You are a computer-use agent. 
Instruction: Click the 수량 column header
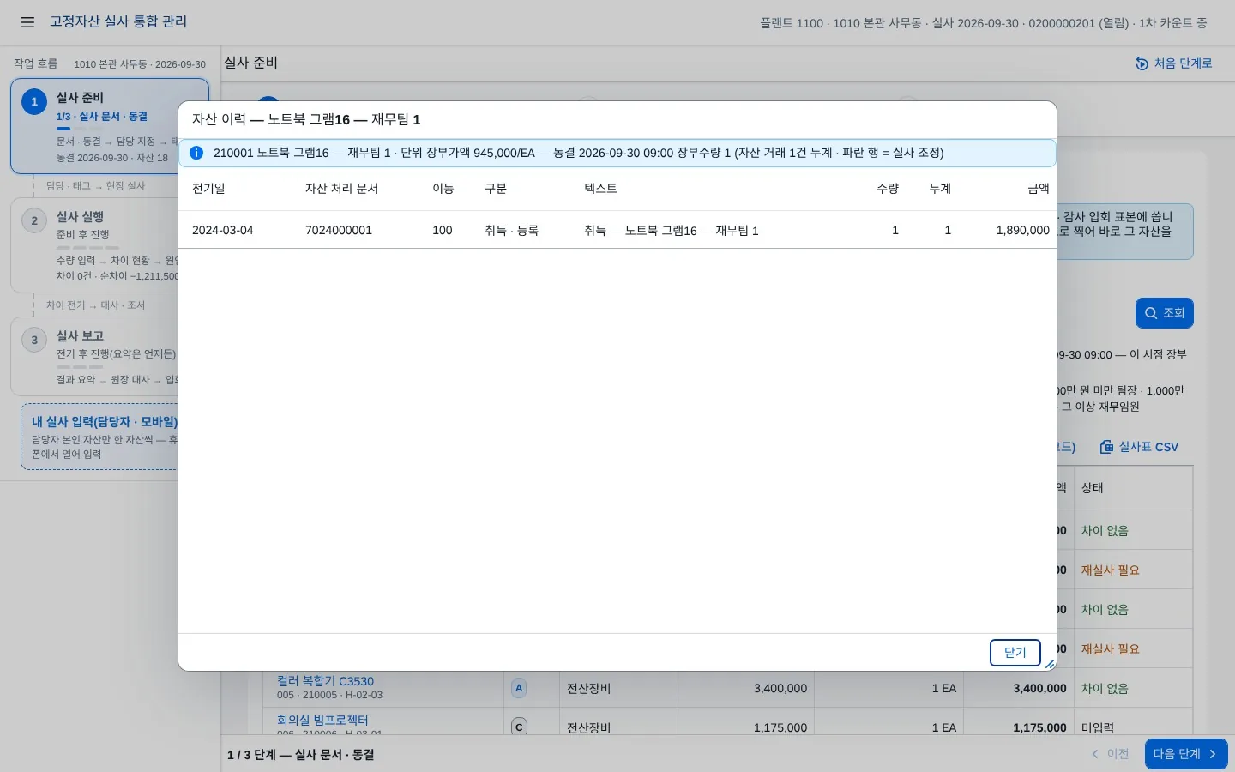[x=888, y=189]
